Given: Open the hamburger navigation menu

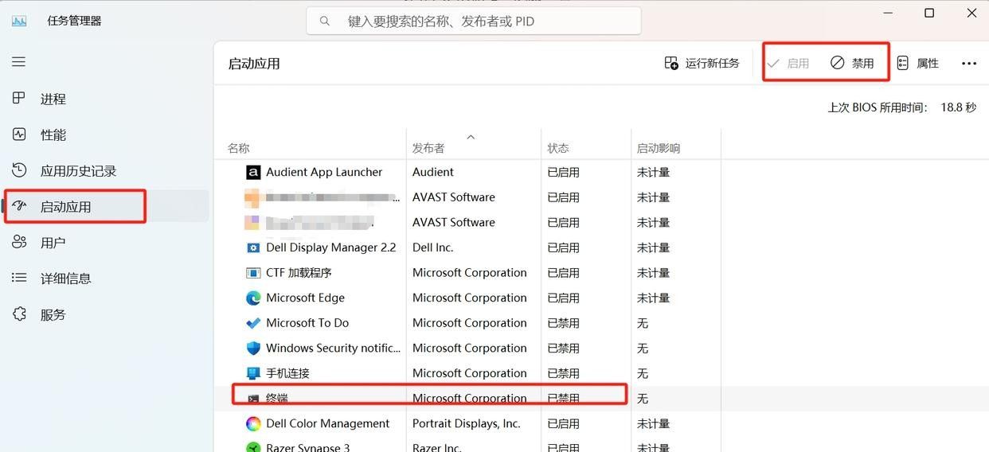Looking at the screenshot, I should point(19,62).
